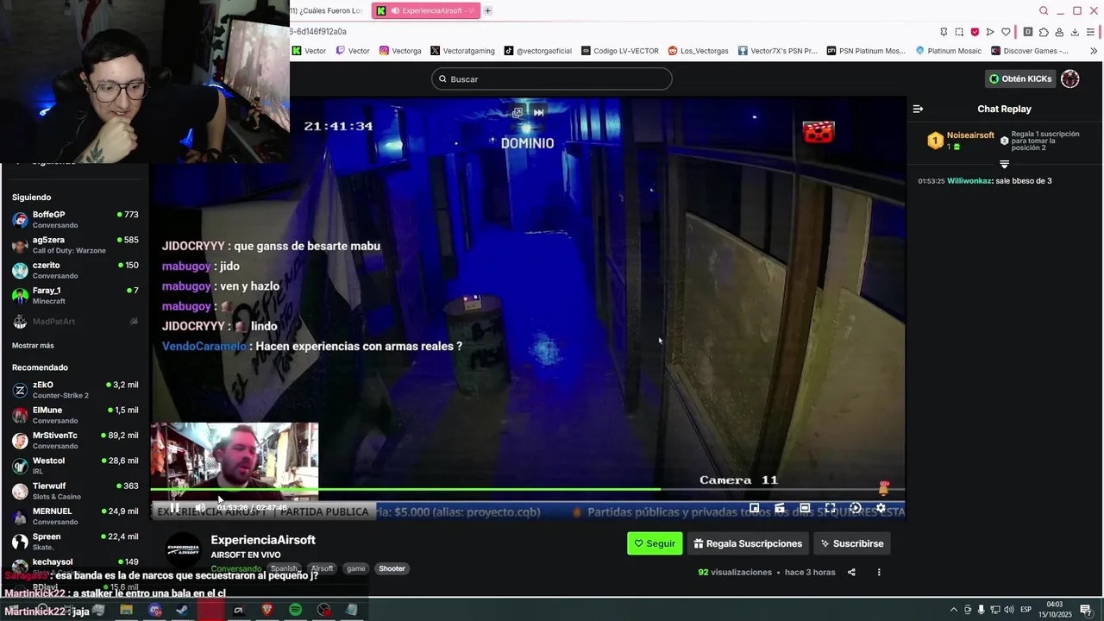
Task: Click the Obtén KICKs button
Action: point(1020,78)
